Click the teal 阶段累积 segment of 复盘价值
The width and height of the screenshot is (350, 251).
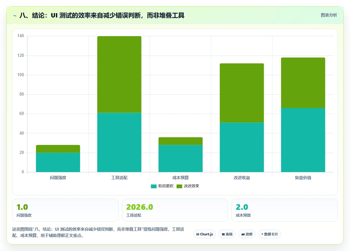(x=303, y=140)
